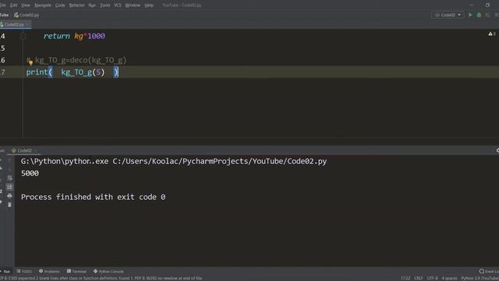Image resolution: width=499 pixels, height=281 pixels.
Task: Open the Refactor menu
Action: (x=76, y=5)
